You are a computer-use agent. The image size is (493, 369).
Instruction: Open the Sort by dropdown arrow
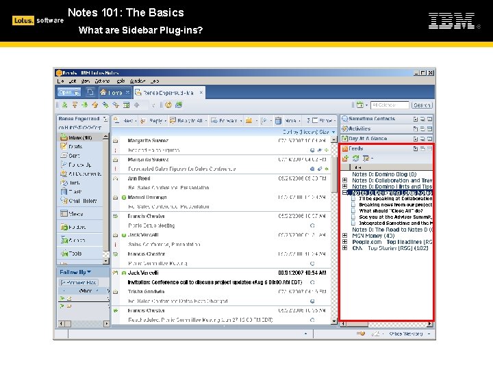click(333, 132)
